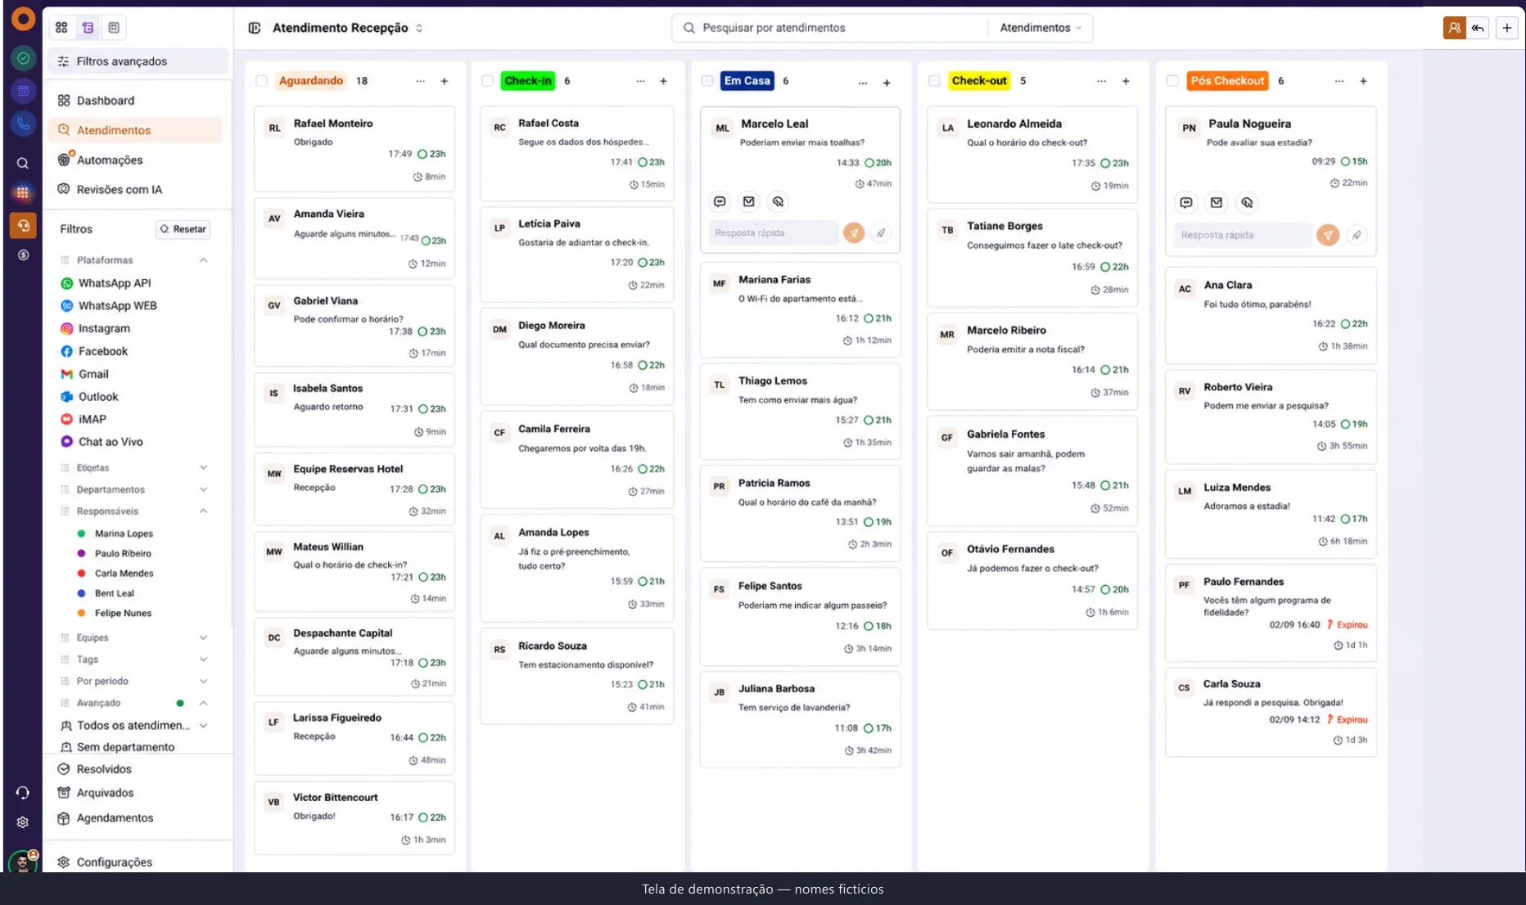This screenshot has width=1526, height=905.
Task: Open Filtros avançados
Action: click(x=138, y=61)
